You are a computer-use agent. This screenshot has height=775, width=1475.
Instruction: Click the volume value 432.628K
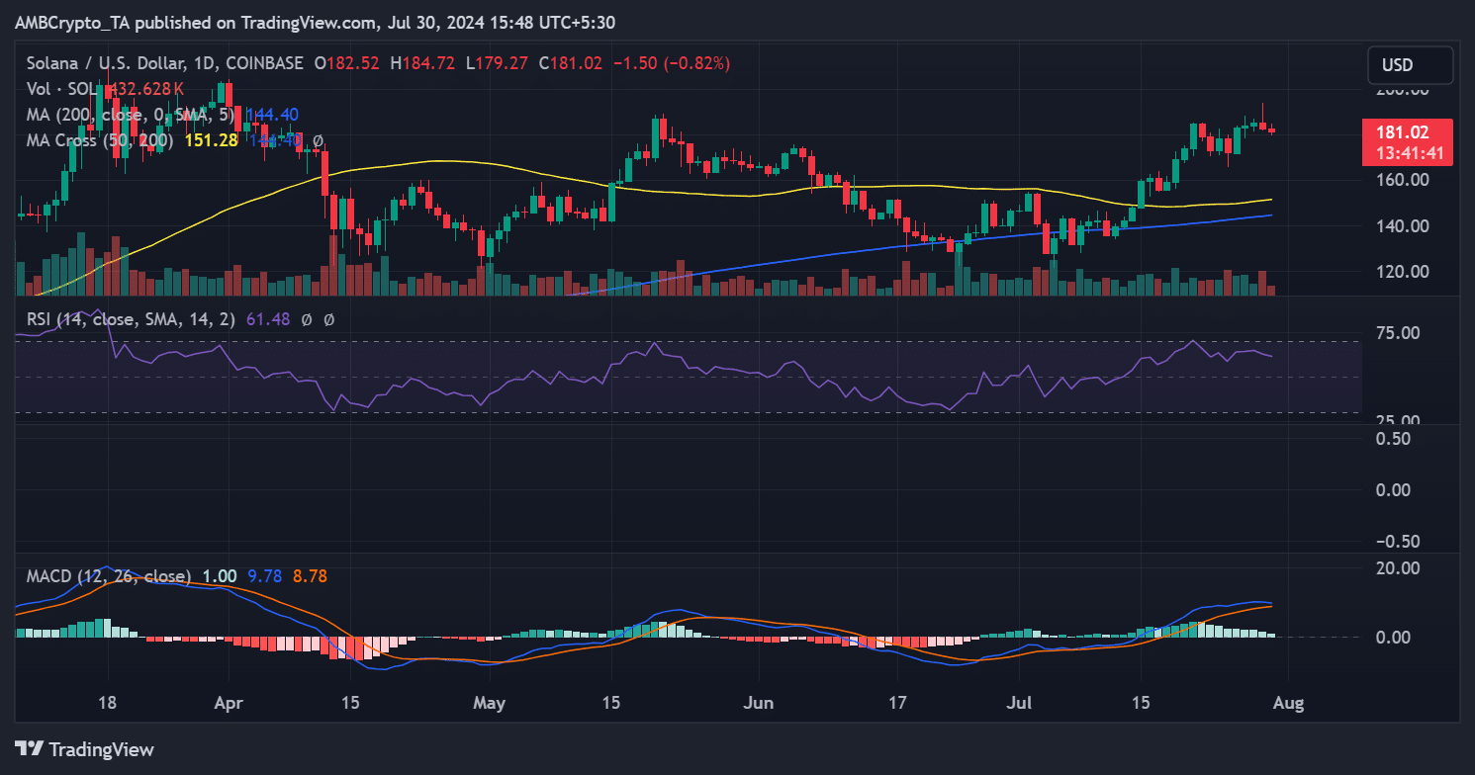pos(148,89)
